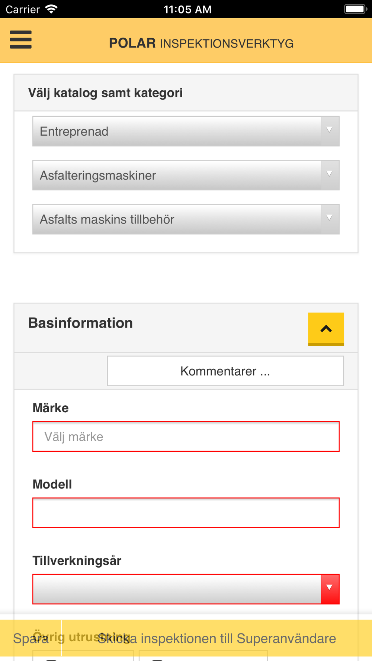372x661 pixels.
Task: Collapse the Basinformation section with the chevron
Action: coord(326,329)
